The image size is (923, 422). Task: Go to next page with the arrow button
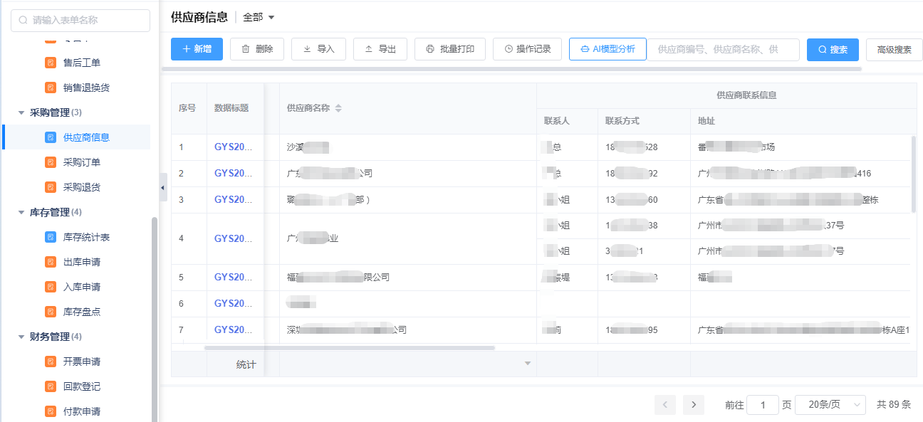[x=693, y=404]
